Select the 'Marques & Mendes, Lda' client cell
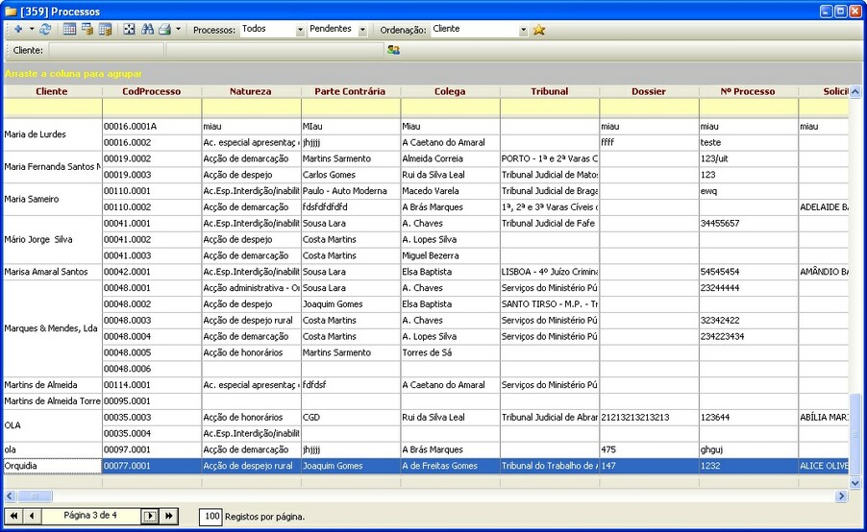This screenshot has height=532, width=867. click(53, 328)
